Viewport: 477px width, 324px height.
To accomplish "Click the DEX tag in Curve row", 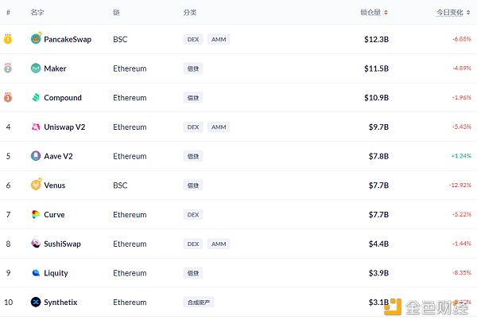I will pos(193,215).
